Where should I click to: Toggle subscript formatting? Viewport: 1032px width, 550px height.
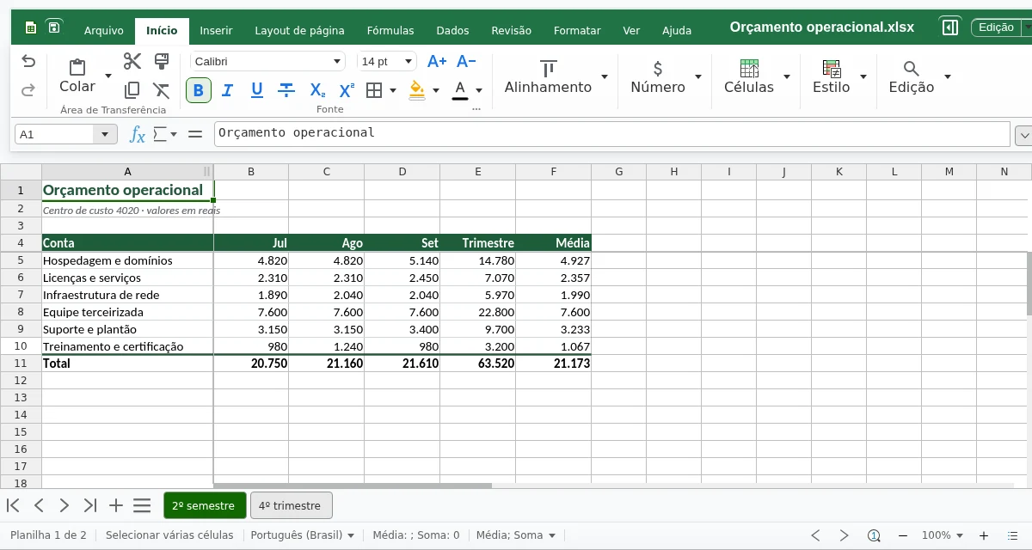(x=317, y=89)
